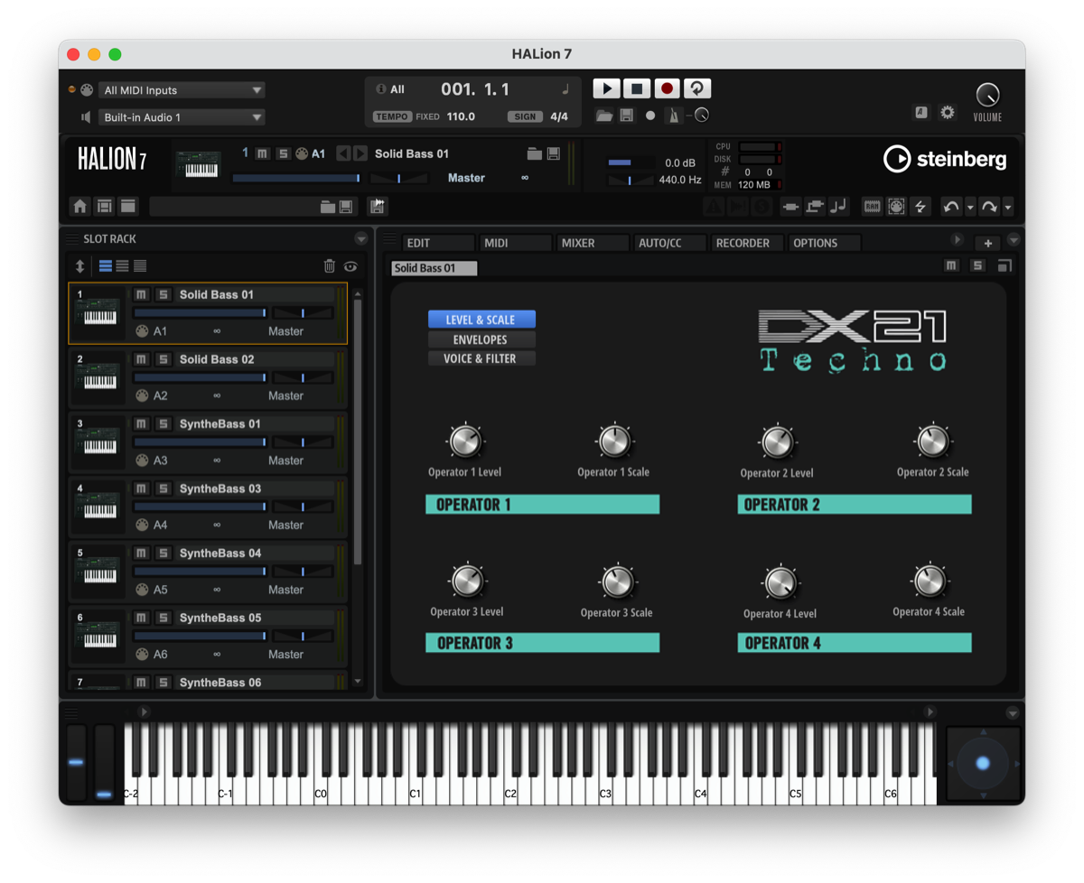Load a multi-program using toolbar folder icon

click(328, 208)
